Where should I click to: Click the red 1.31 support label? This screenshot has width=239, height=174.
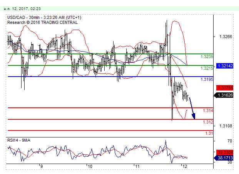tap(209, 133)
